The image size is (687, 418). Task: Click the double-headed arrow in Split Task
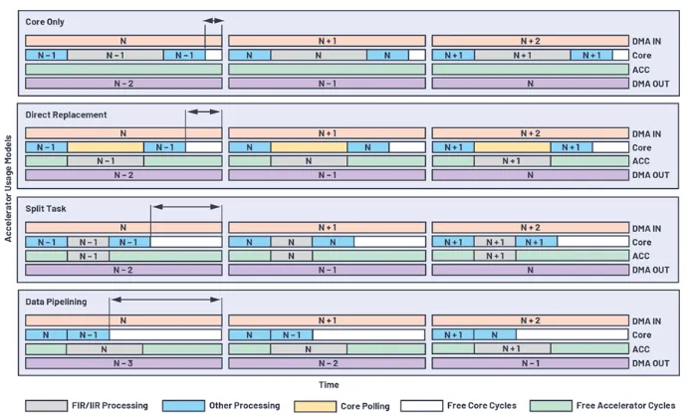(186, 206)
